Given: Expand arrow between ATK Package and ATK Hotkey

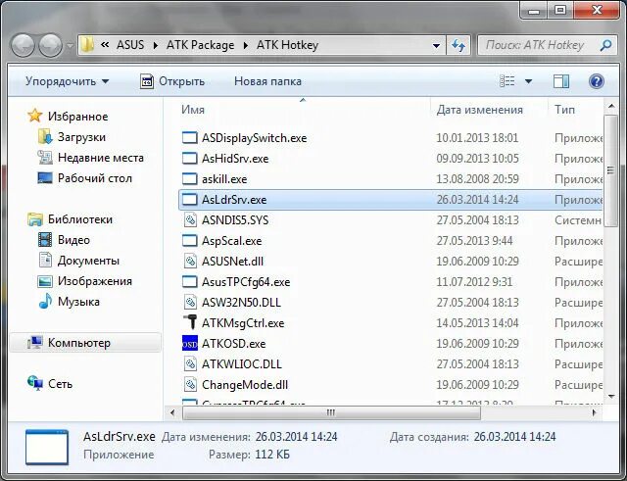Looking at the screenshot, I should click(x=246, y=46).
